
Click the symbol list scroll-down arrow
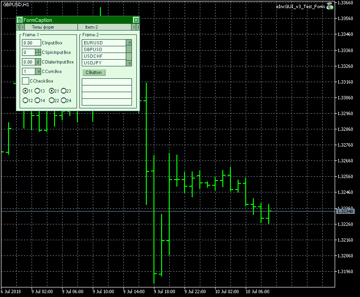point(129,64)
